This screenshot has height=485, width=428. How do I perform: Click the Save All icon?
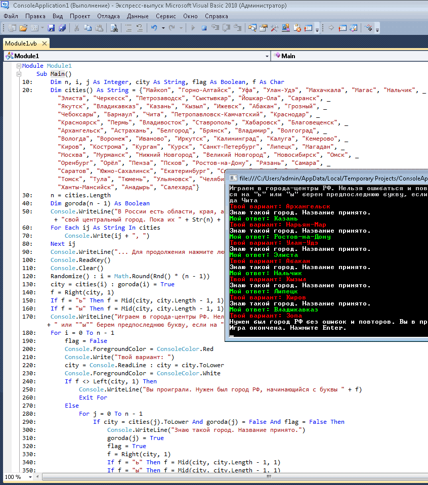[x=62, y=28]
